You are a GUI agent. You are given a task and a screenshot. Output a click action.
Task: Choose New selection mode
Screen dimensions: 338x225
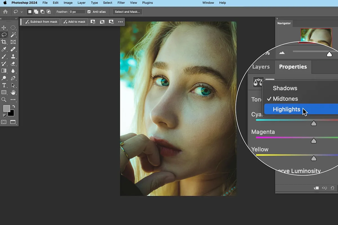30,12
